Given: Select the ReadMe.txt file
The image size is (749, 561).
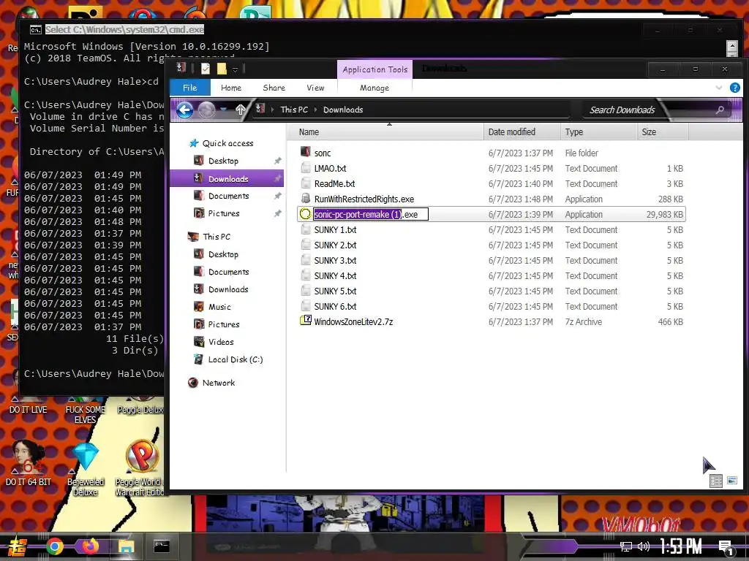Looking at the screenshot, I should coord(334,183).
